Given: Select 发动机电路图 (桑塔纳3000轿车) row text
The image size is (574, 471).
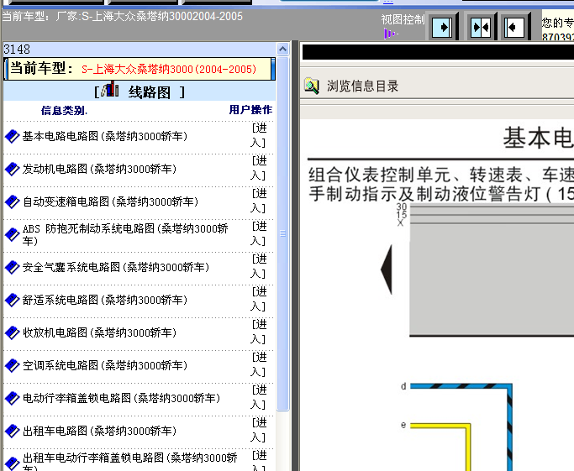Looking at the screenshot, I should pos(99,169).
